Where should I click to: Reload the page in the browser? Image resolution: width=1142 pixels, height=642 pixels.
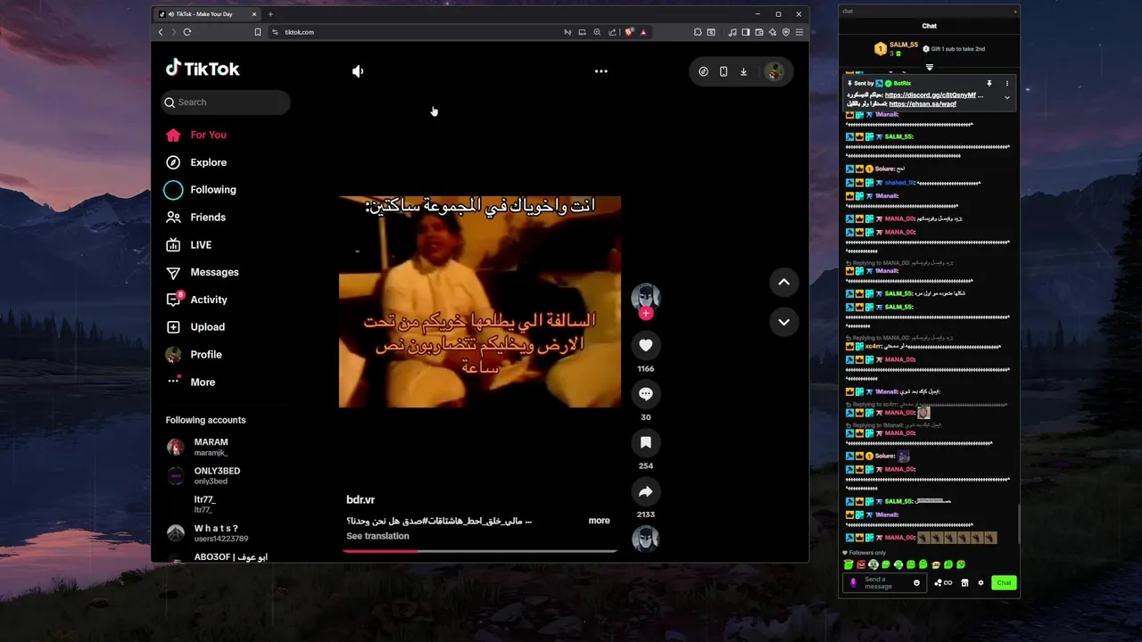[x=187, y=32]
